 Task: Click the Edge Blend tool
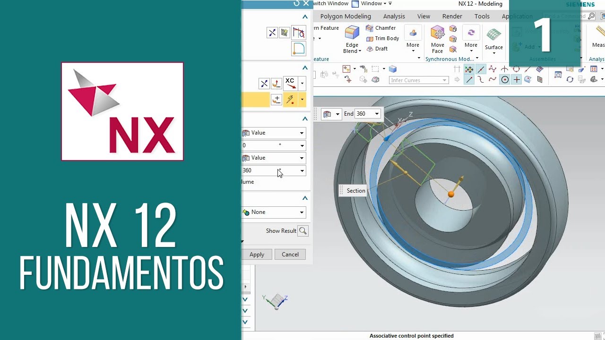pos(352,40)
